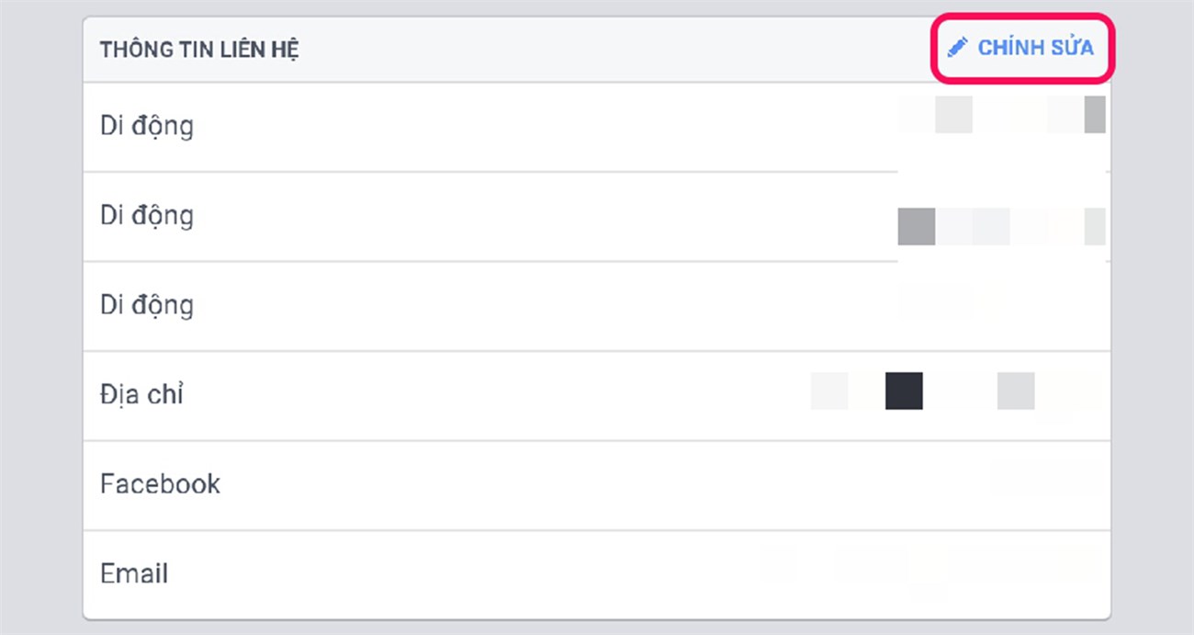Click the pencil edit icon
The width and height of the screenshot is (1194, 635).
[957, 47]
